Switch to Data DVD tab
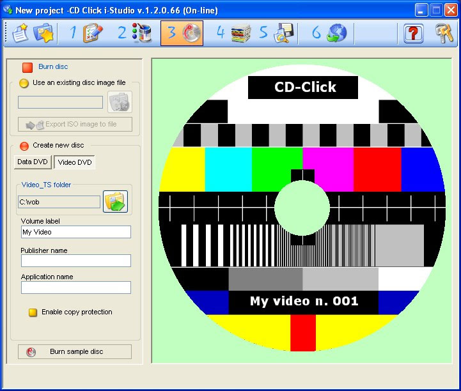Screen dimensions: 461x391 point(33,162)
